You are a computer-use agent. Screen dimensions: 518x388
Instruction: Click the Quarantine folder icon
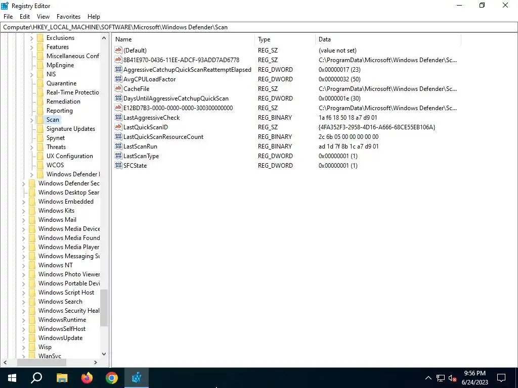coord(40,83)
